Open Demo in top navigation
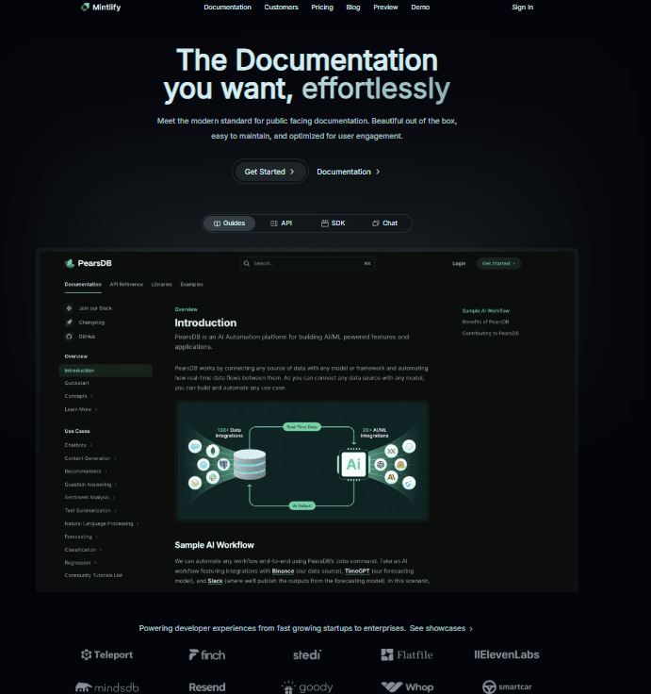 [420, 8]
